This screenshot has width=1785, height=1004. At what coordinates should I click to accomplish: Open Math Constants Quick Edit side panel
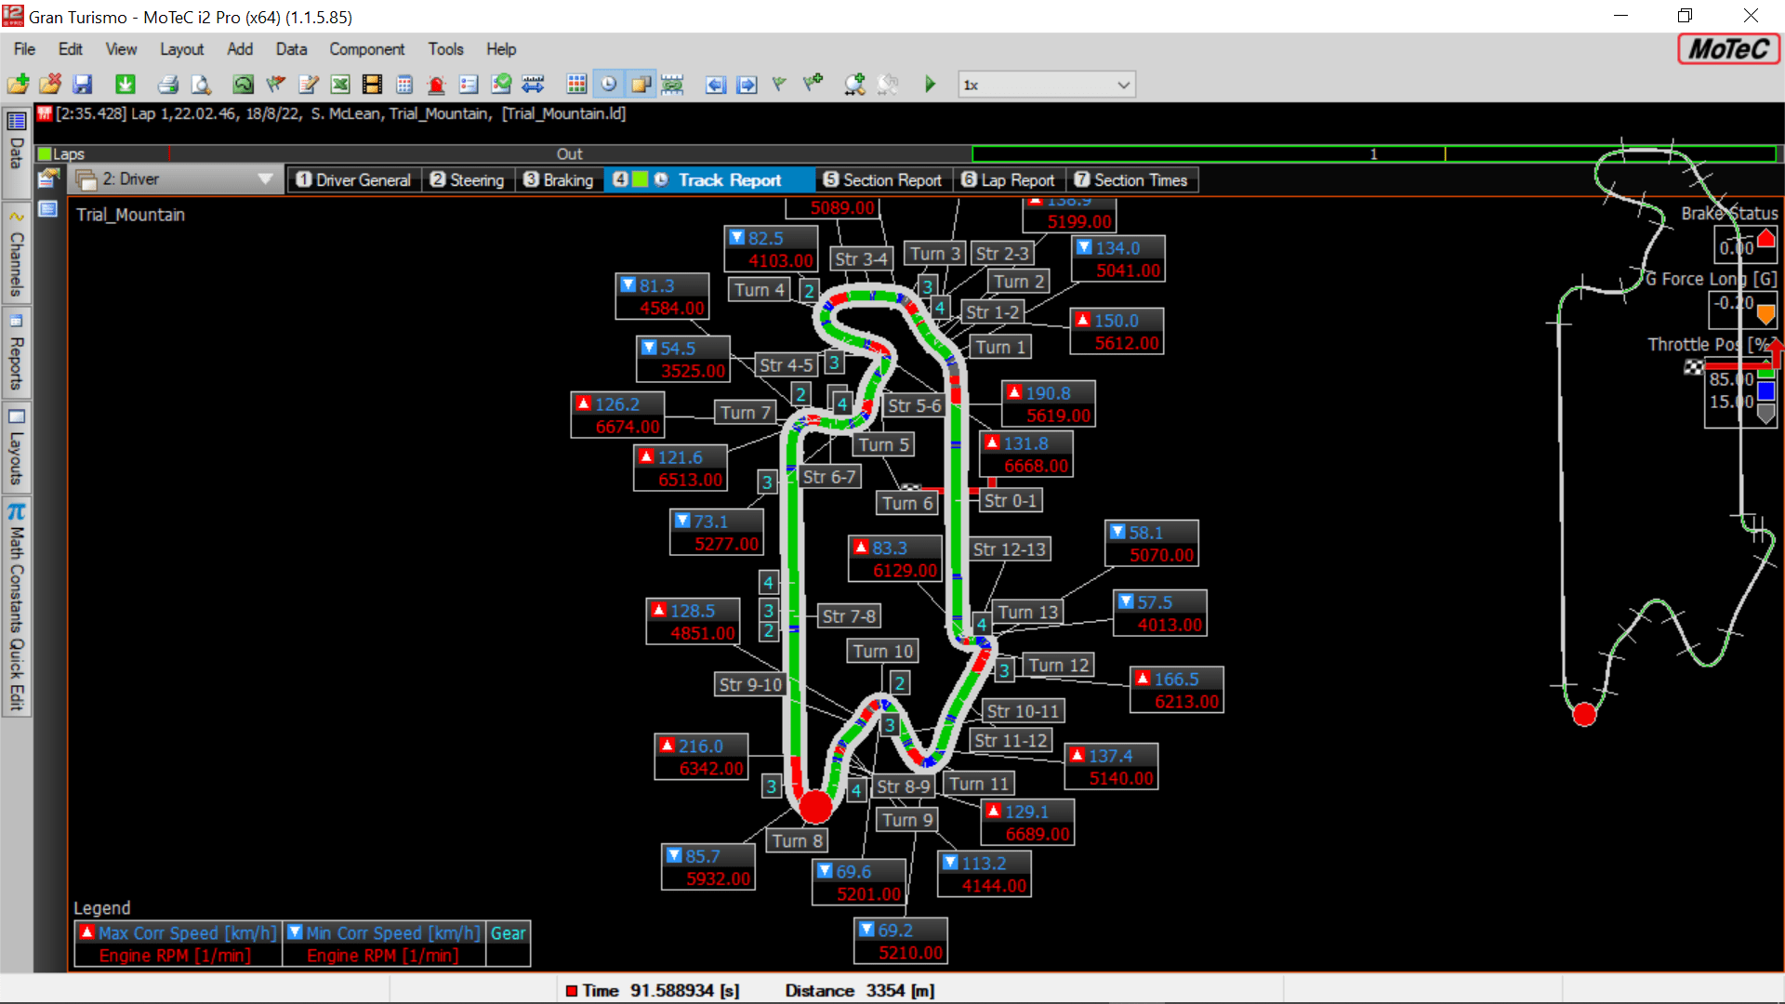click(x=16, y=606)
